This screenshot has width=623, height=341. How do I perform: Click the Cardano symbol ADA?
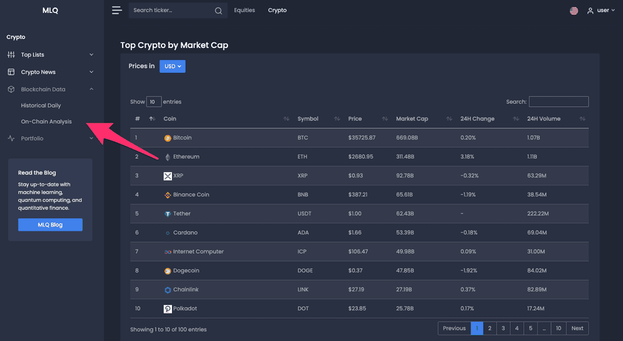coord(303,233)
